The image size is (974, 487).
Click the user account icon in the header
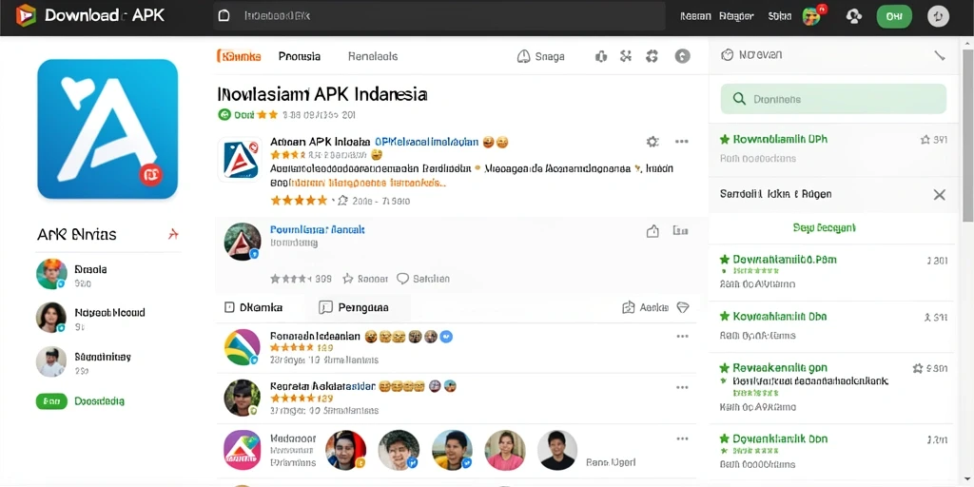854,17
